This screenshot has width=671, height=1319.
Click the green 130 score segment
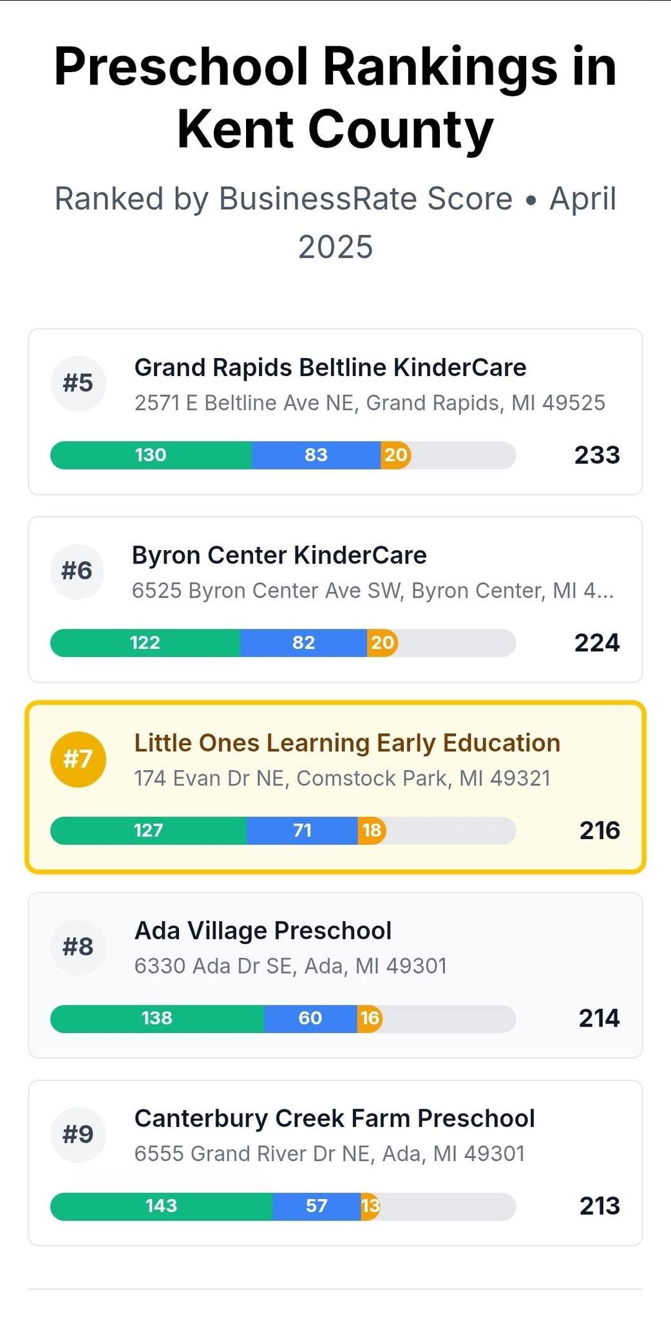151,455
